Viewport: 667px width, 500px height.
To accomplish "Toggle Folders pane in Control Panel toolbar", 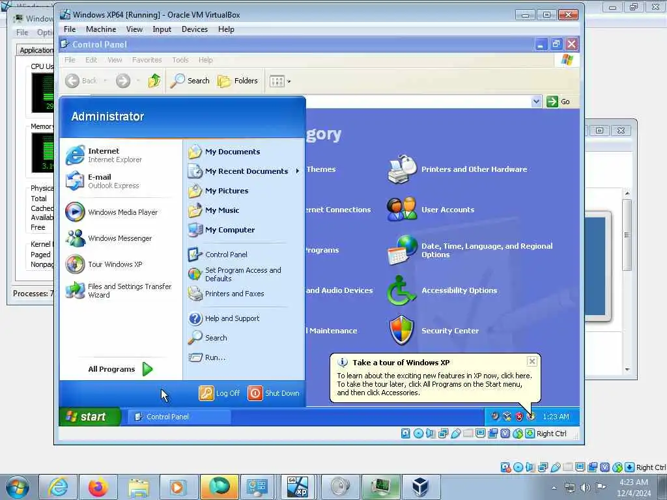I will [x=237, y=81].
